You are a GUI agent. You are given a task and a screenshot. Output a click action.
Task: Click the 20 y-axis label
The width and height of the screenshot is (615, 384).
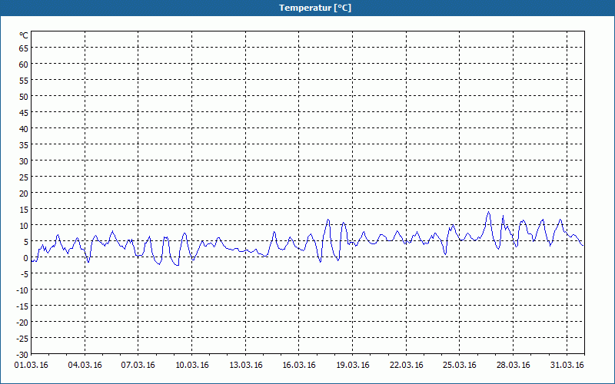point(24,194)
